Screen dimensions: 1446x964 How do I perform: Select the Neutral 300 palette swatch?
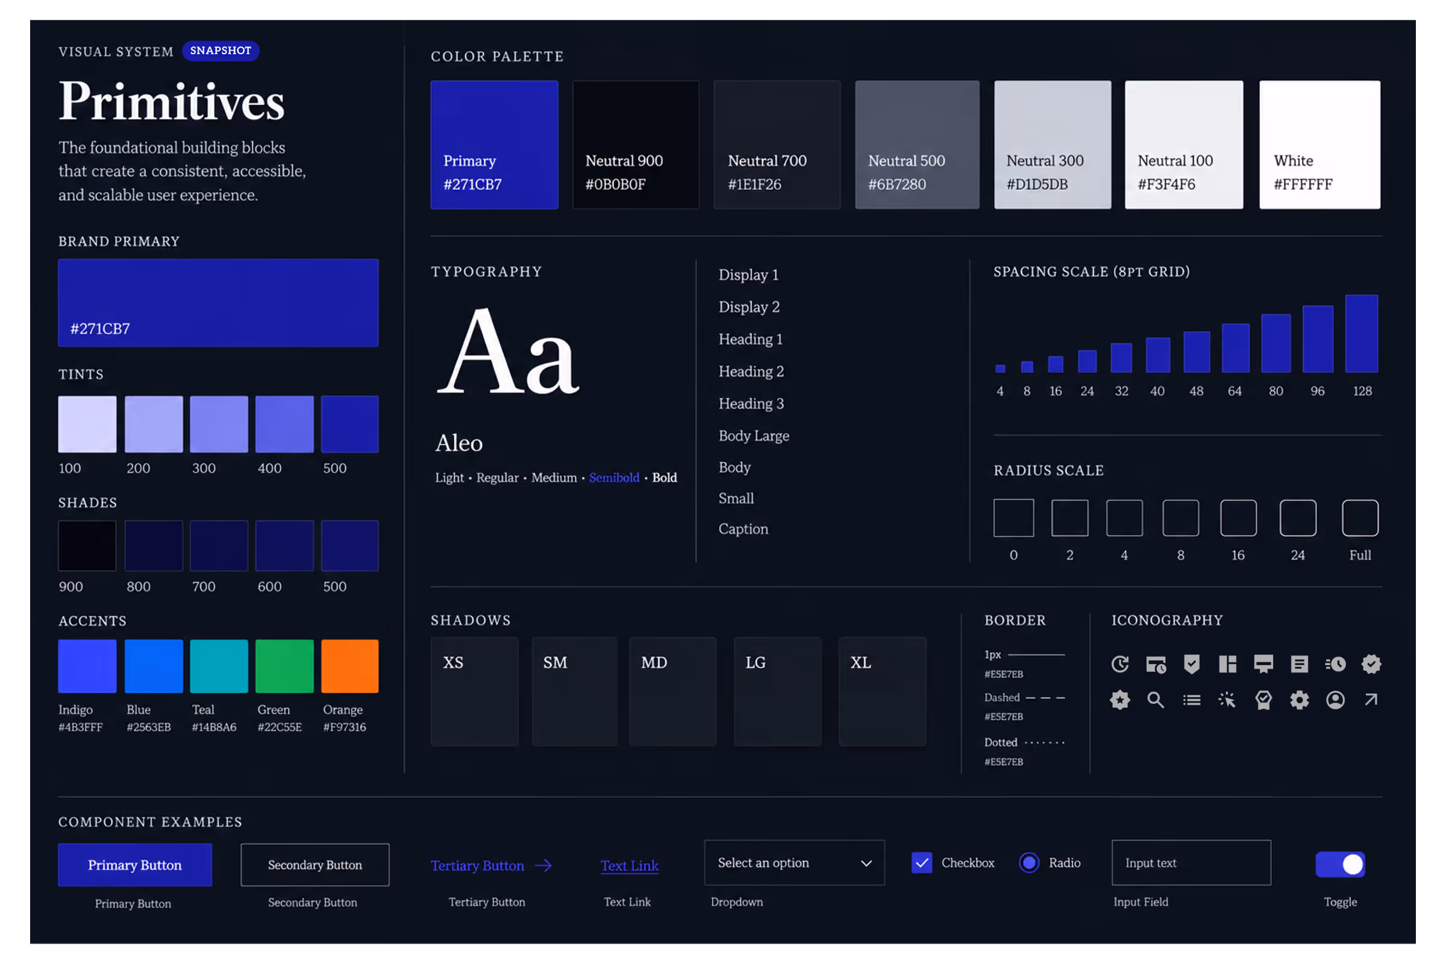tap(1053, 145)
